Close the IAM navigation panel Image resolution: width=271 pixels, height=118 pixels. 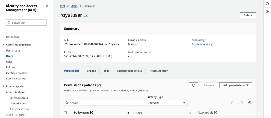47,6
